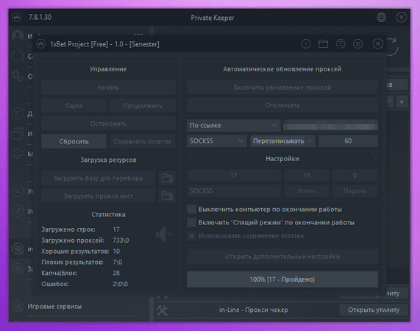
Task: Click the circular refresh arrows icon in sidebar
Action: tap(18, 56)
